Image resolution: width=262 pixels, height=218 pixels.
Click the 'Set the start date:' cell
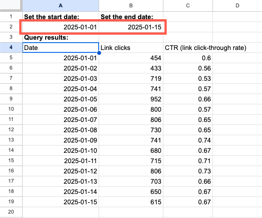(x=61, y=17)
